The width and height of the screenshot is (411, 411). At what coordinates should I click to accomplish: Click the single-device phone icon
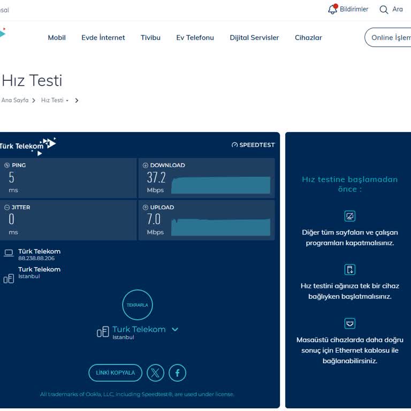click(x=349, y=270)
